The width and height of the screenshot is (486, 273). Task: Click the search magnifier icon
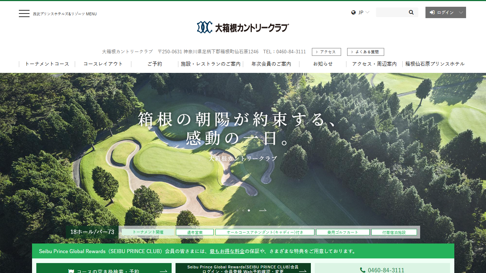click(411, 12)
